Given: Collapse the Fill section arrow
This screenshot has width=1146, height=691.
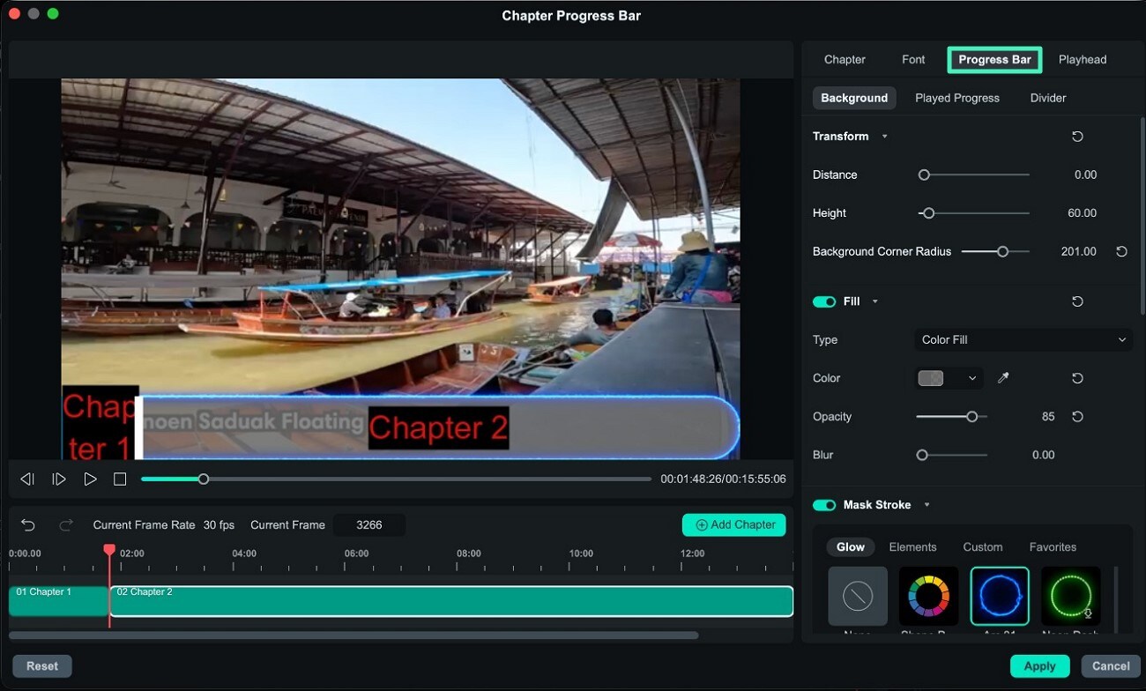Looking at the screenshot, I should point(875,301).
